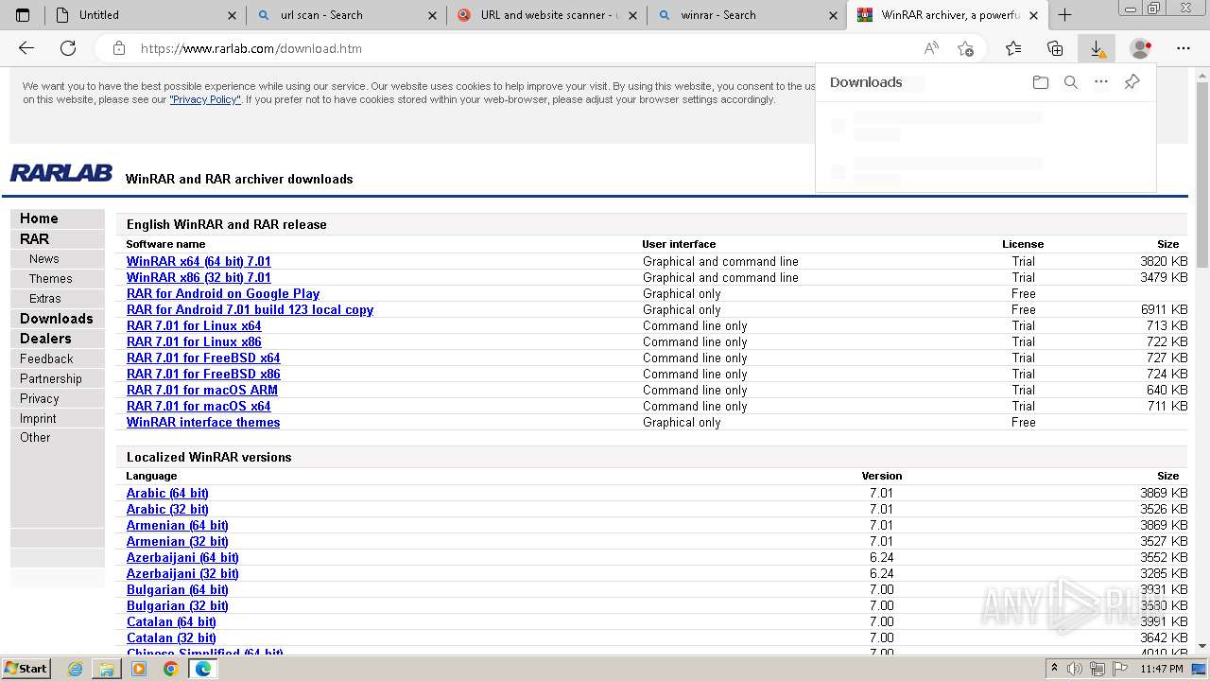Open Extras in the site sidebar
Viewport: 1210px width, 681px height.
(45, 299)
